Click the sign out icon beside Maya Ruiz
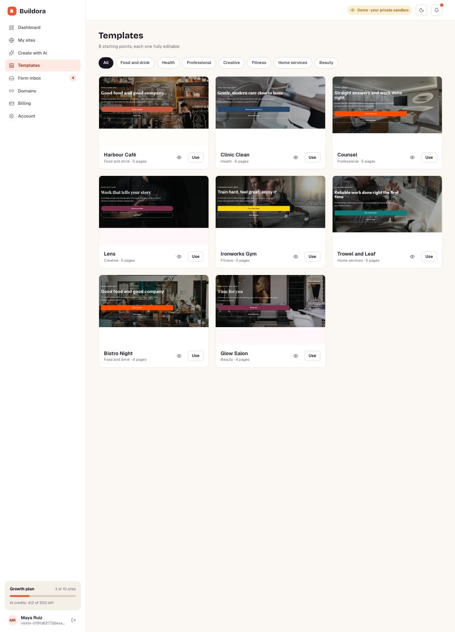455x632 pixels. pyautogui.click(x=73, y=620)
